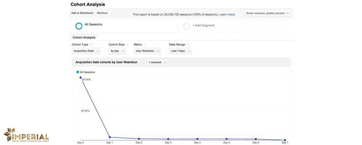362x145 pixels.
Task: Open the '1 selected' cohort dropdown
Action: [157, 62]
